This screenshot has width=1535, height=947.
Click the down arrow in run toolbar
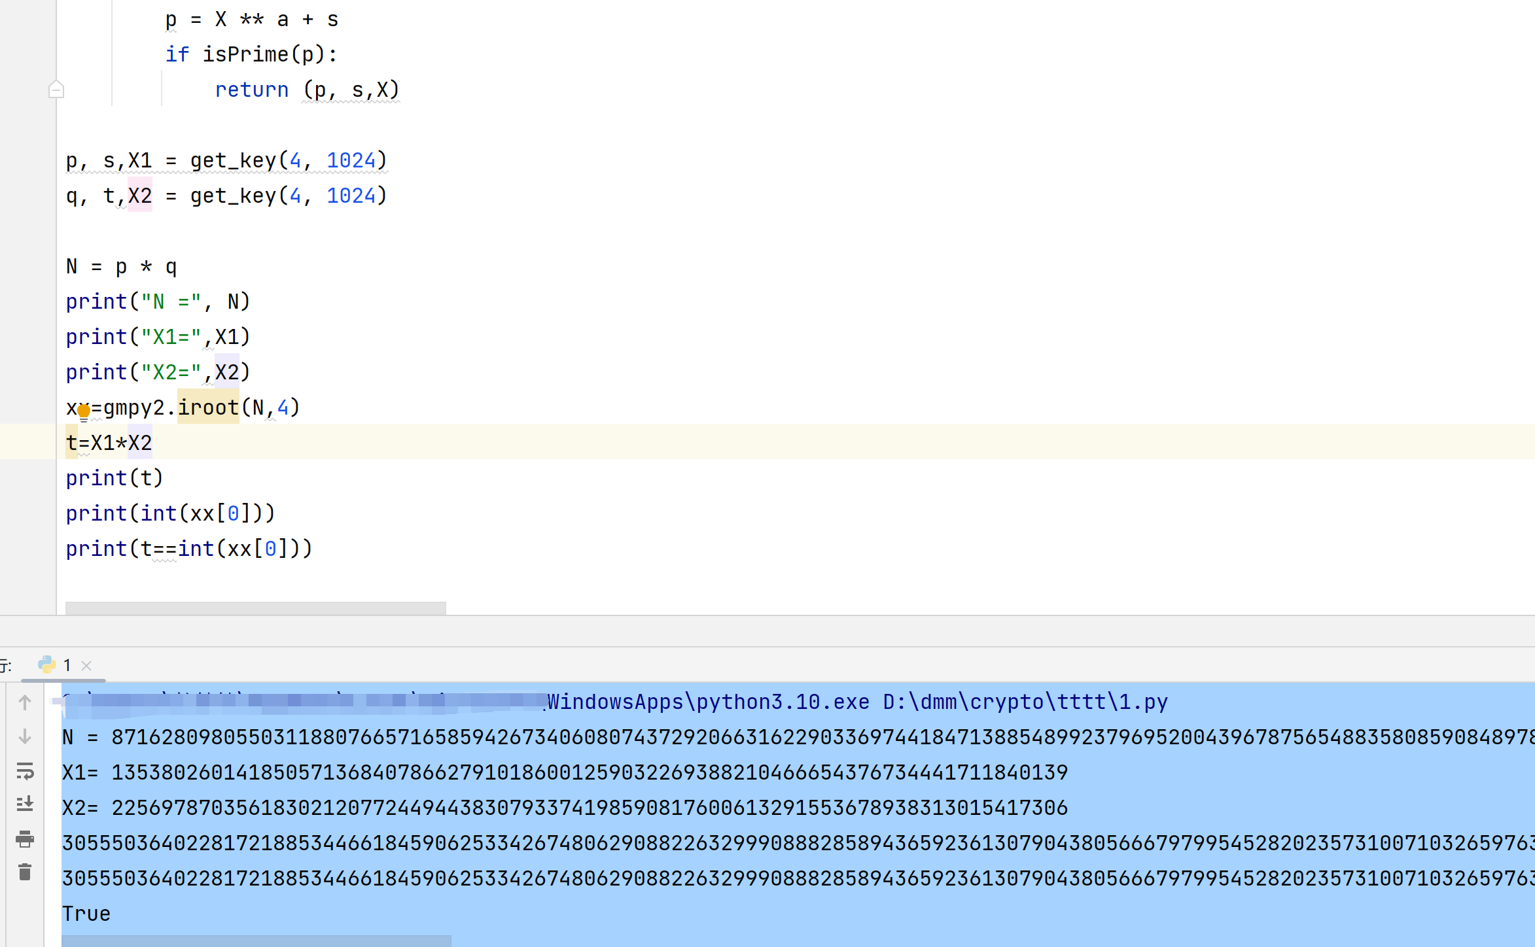tap(25, 736)
